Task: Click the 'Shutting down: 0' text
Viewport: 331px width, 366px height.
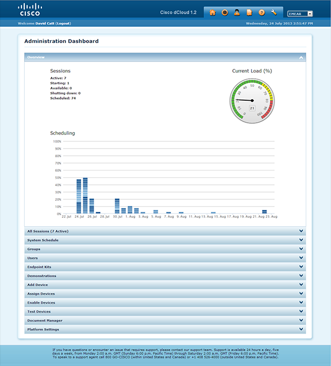Action: click(x=65, y=93)
